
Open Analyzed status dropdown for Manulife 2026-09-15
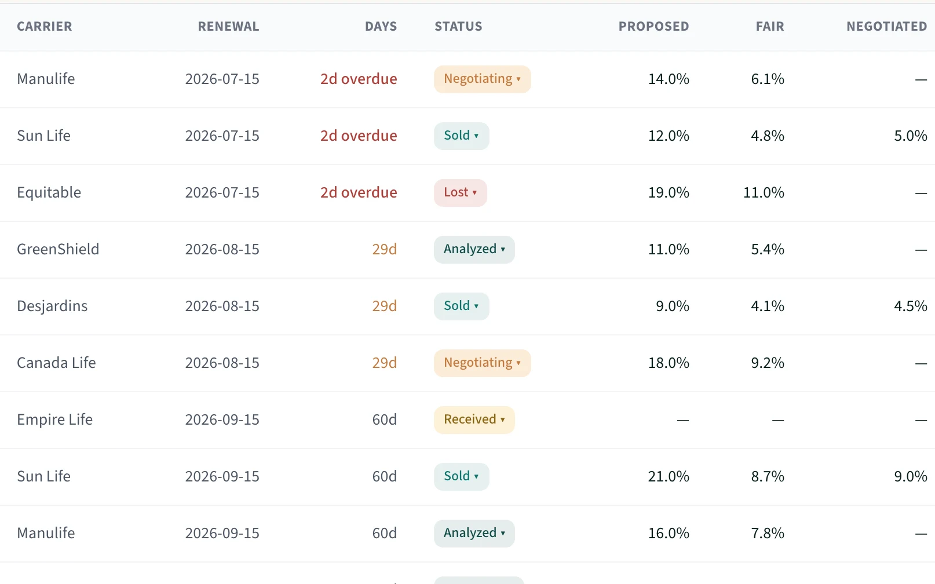[474, 534]
